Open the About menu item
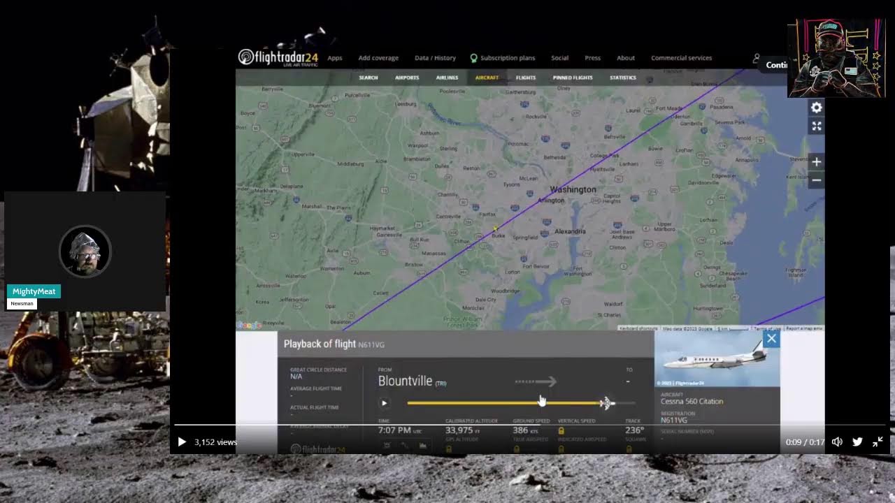This screenshot has width=895, height=503. (626, 58)
